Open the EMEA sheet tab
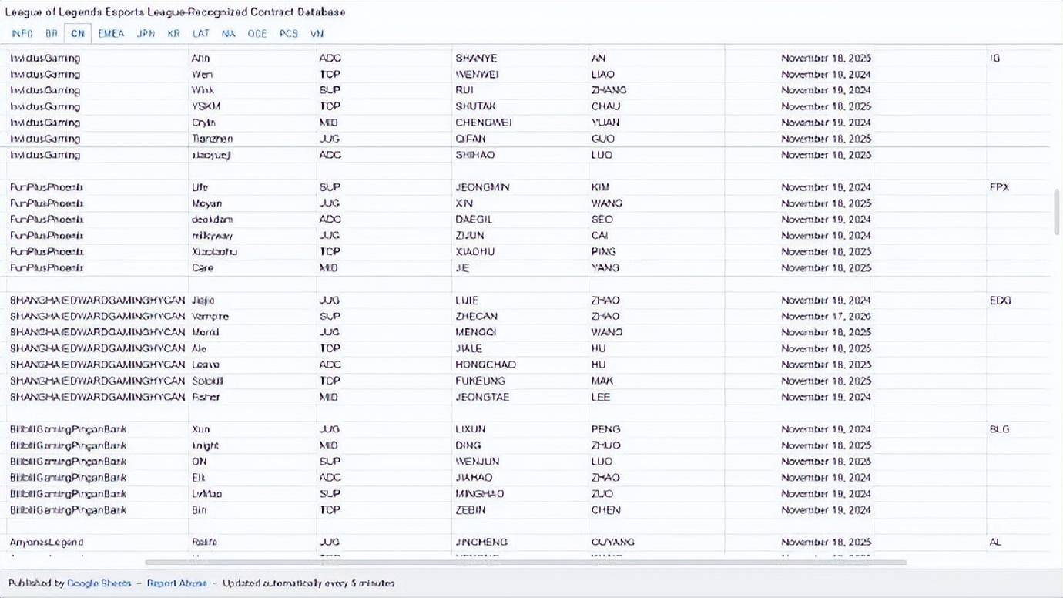This screenshot has height=598, width=1063. pos(111,34)
